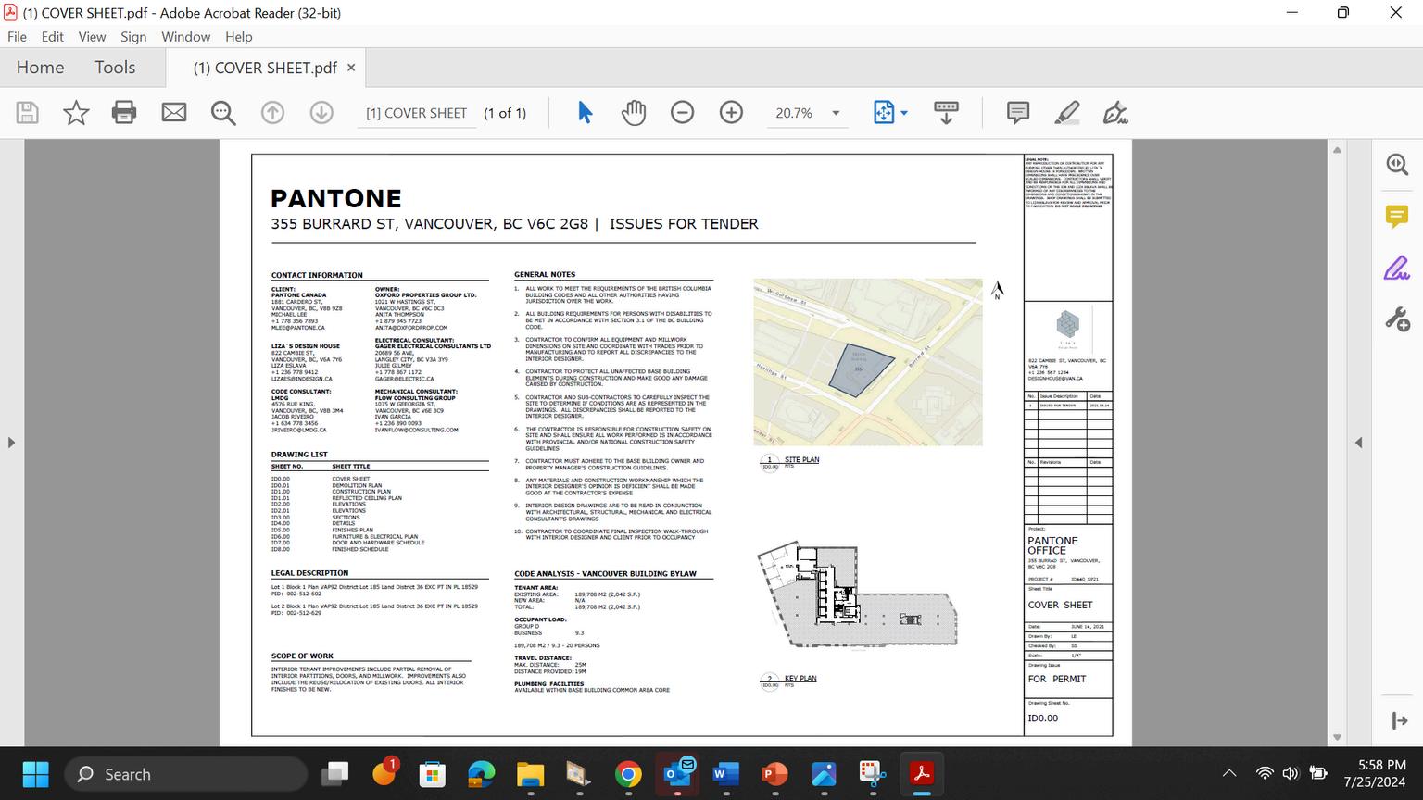Open the Comment tool in right pane
Image resolution: width=1423 pixels, height=800 pixels.
pyautogui.click(x=1397, y=217)
